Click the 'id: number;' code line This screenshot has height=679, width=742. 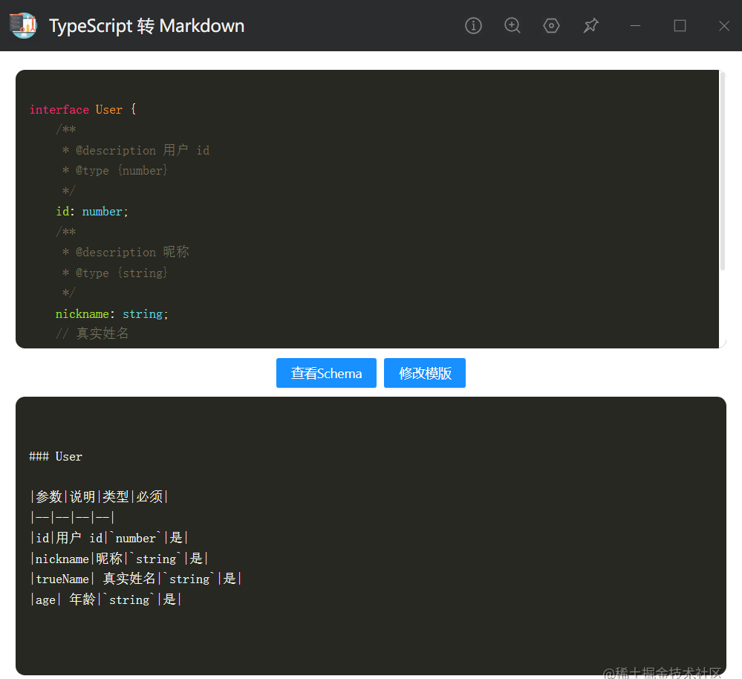click(x=92, y=212)
